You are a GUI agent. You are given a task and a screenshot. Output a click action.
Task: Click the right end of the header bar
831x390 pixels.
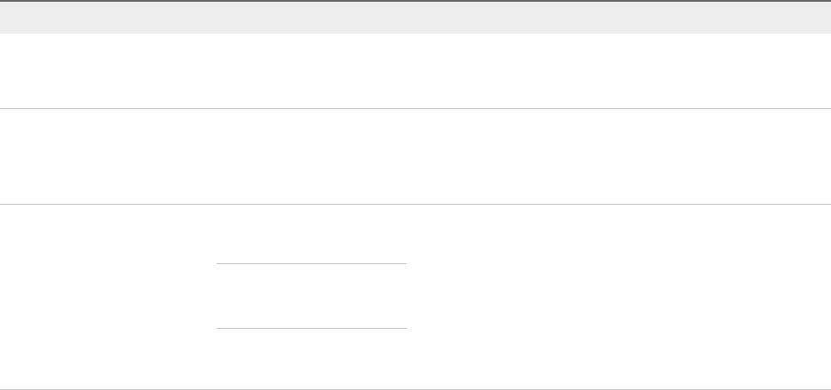click(x=817, y=17)
